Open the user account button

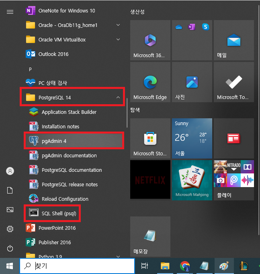(10, 171)
